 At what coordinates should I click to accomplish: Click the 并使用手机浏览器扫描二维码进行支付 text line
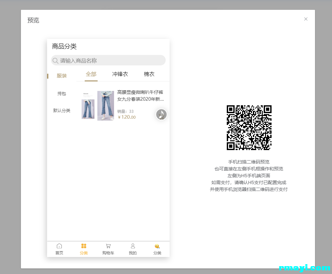click(249, 189)
